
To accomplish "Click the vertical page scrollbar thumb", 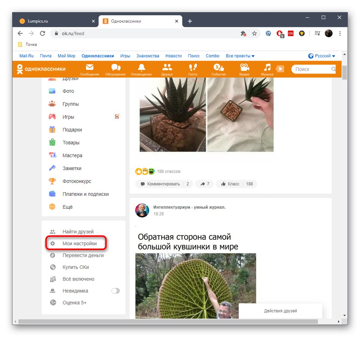I will [x=344, y=72].
